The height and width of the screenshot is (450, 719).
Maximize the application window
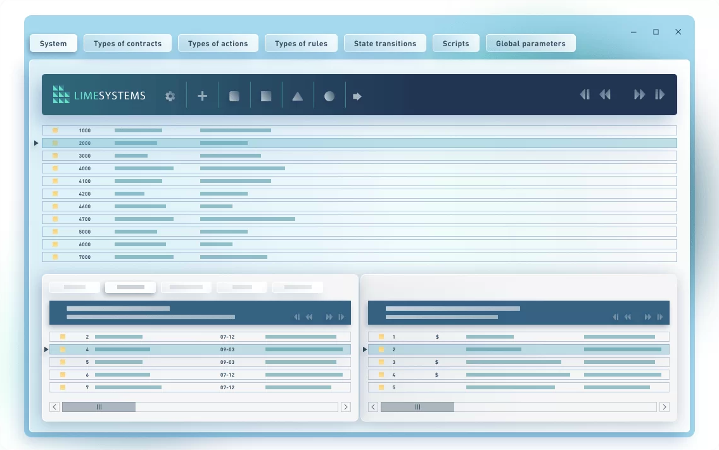pos(656,32)
